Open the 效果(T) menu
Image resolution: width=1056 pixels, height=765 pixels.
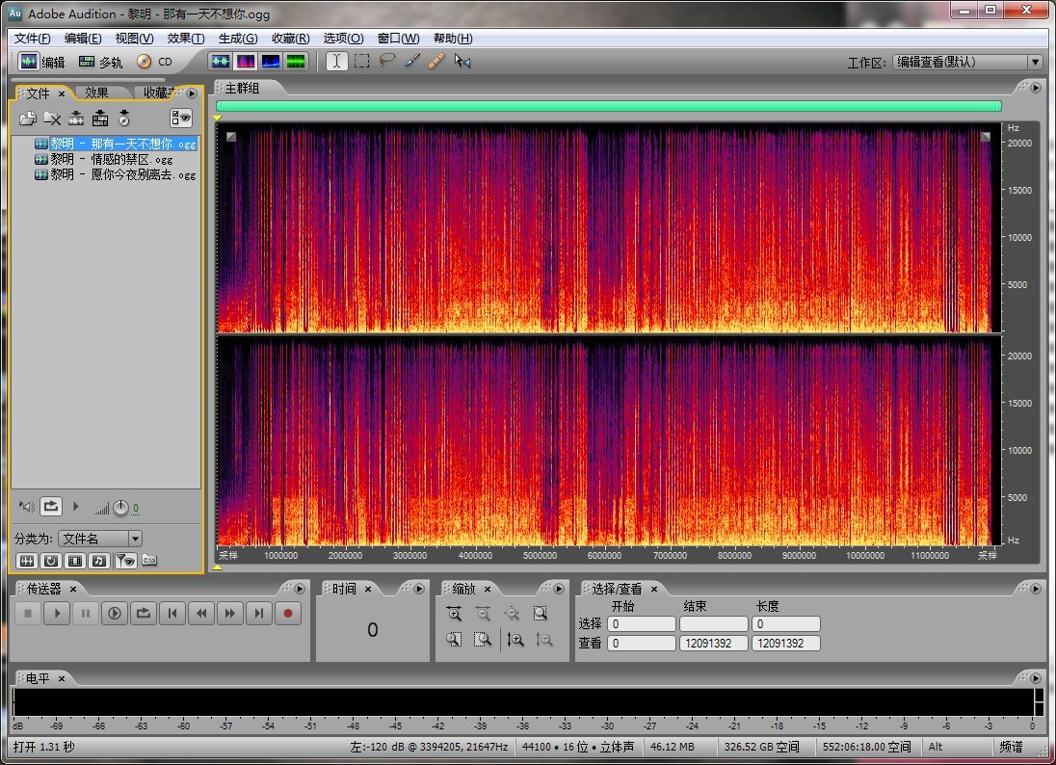pyautogui.click(x=185, y=39)
